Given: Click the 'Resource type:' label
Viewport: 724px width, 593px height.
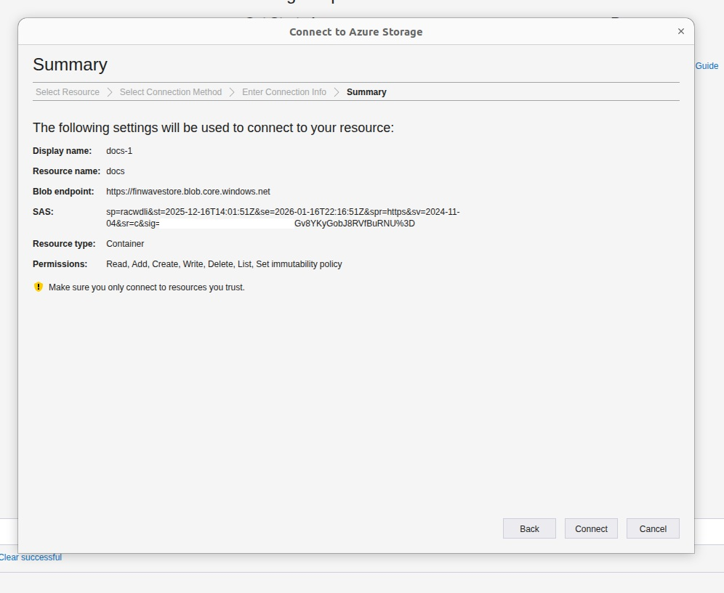Looking at the screenshot, I should coord(64,243).
